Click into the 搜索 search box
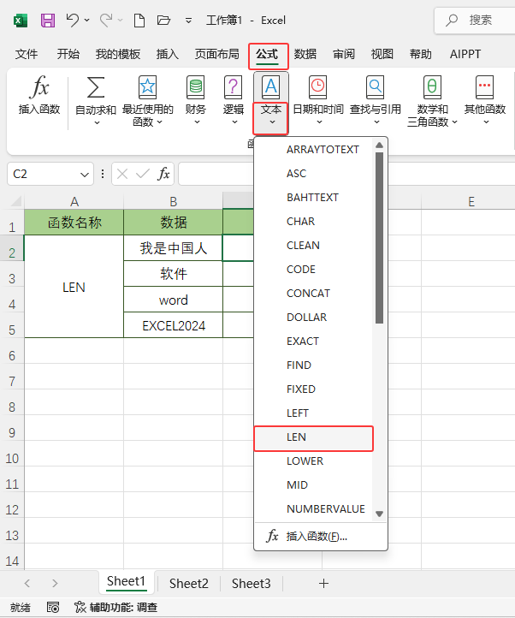This screenshot has width=515, height=618. click(x=475, y=20)
